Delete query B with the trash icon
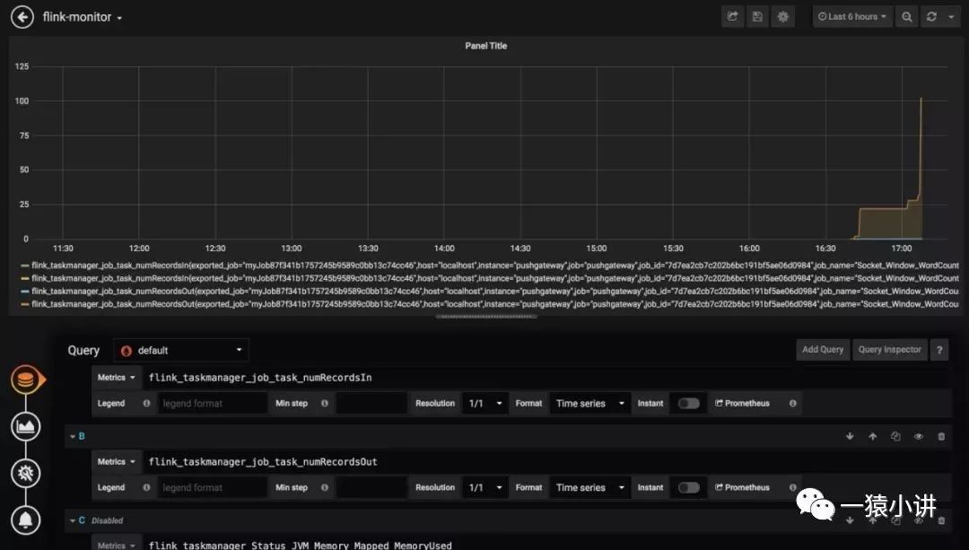This screenshot has width=969, height=550. pyautogui.click(x=941, y=437)
